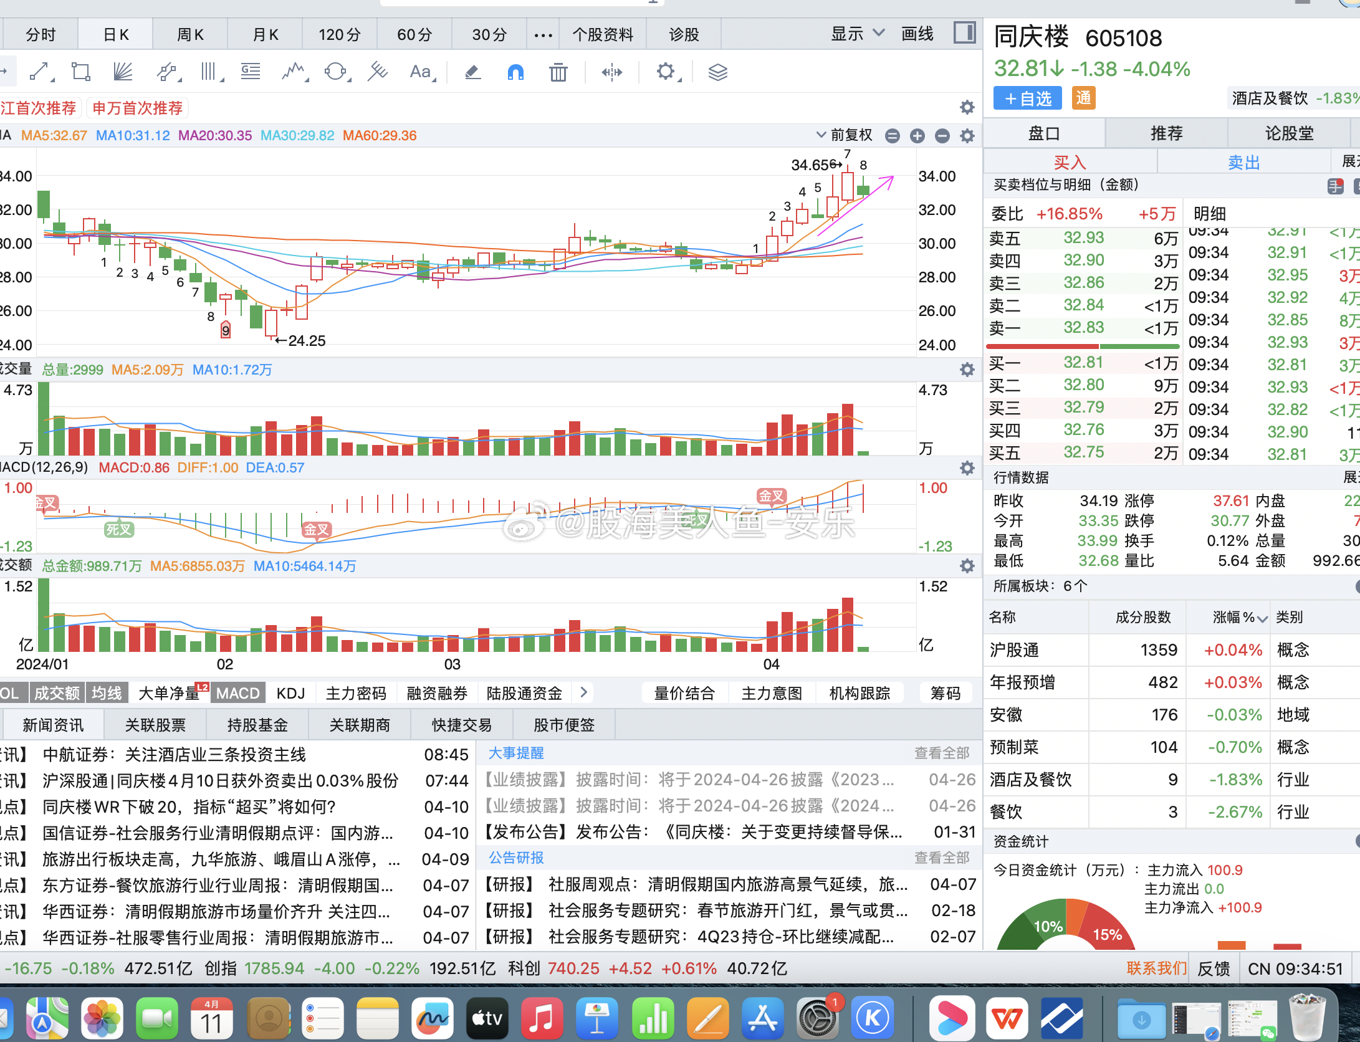Switch to 月K chart tab
Viewport: 1360px width, 1042px height.
[x=265, y=34]
